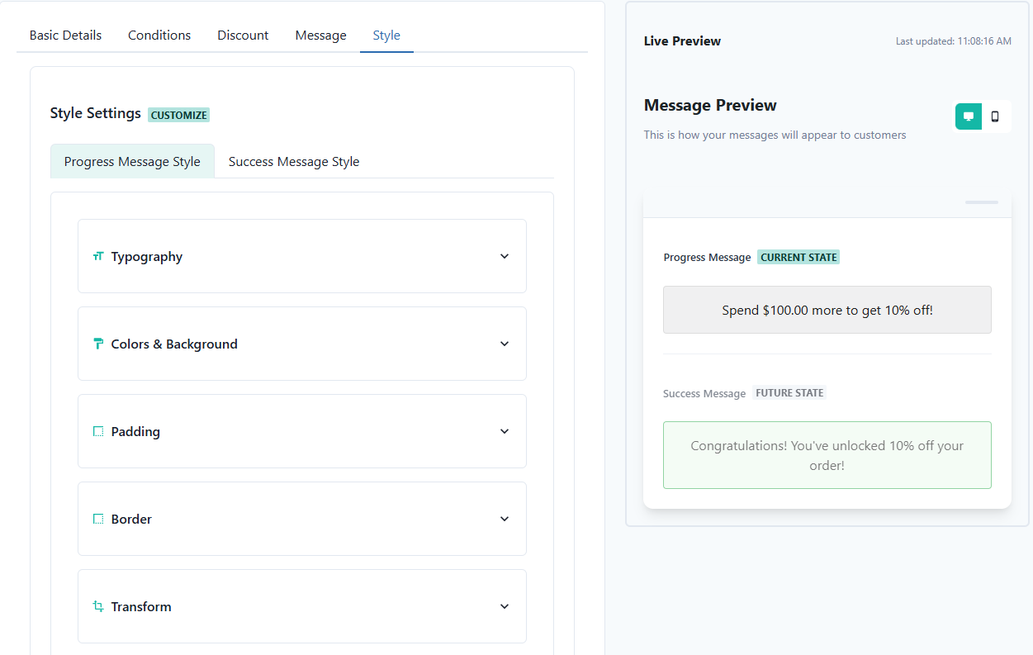This screenshot has height=655, width=1033.
Task: Click the paint roller icon for Colors
Action: pos(98,344)
